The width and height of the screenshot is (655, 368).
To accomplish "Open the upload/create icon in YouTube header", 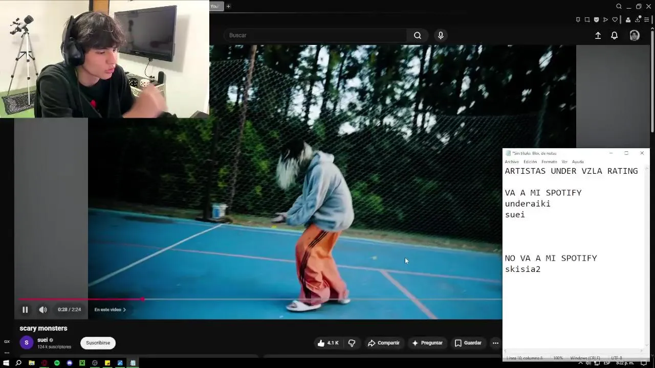I will [598, 35].
